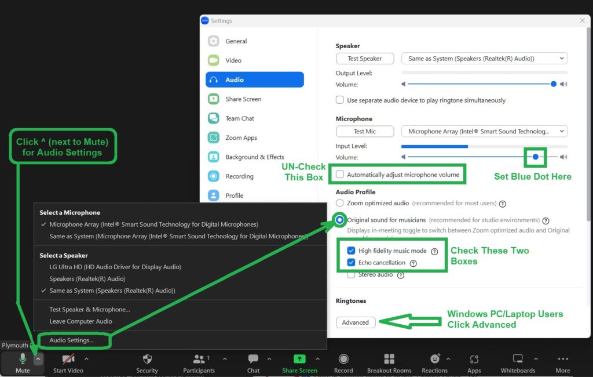Select Original sound for musicians radio button
The width and height of the screenshot is (593, 377).
339,220
